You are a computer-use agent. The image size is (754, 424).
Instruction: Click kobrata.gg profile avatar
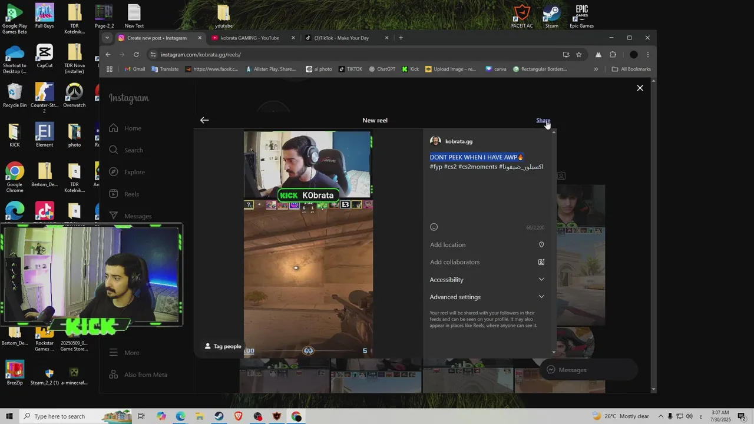click(435, 141)
